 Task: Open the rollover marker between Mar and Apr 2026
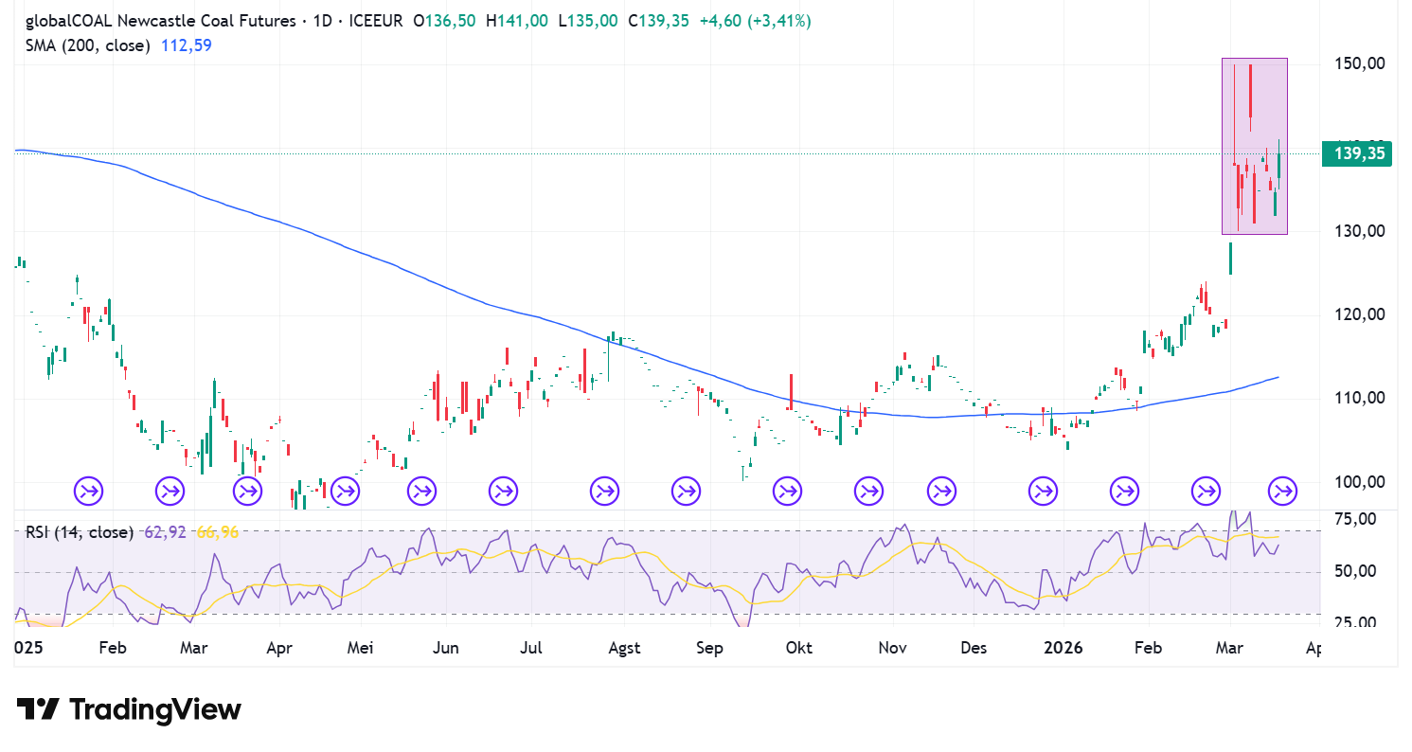[x=1283, y=492]
